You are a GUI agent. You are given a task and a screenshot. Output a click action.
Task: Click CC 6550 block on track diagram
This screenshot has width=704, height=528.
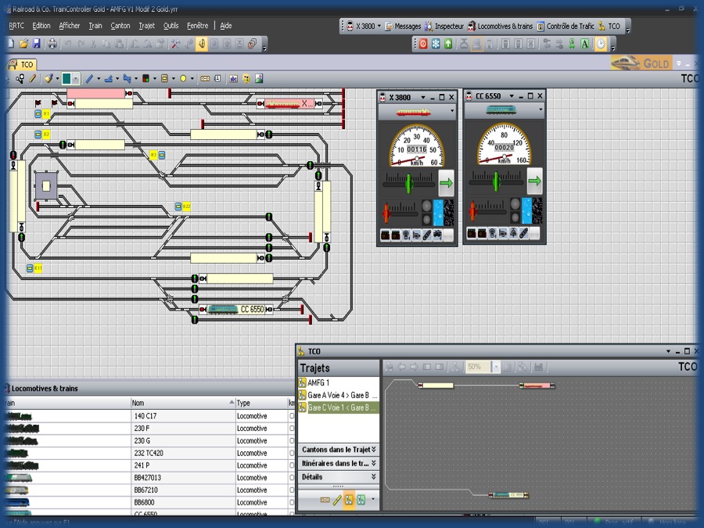[236, 309]
